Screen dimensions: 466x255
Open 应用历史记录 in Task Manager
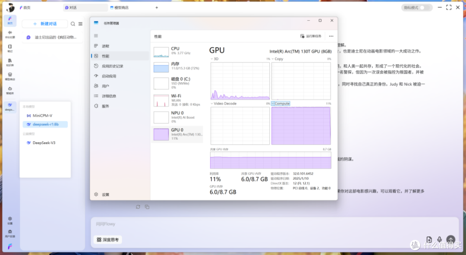click(120, 66)
